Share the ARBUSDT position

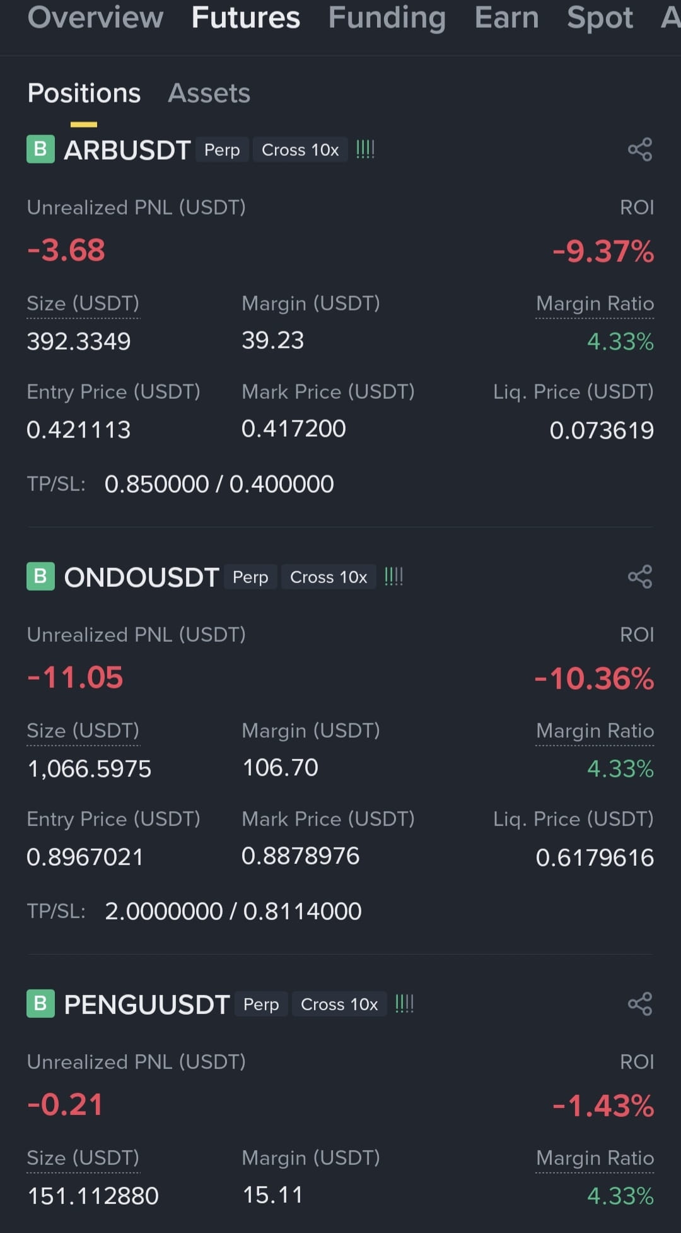coord(640,150)
